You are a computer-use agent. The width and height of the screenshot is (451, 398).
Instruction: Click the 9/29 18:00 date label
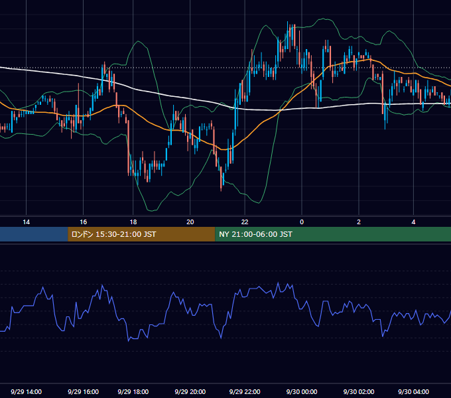pos(133,391)
